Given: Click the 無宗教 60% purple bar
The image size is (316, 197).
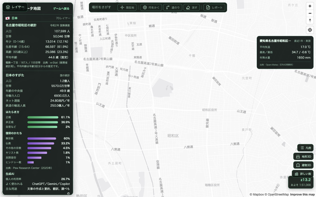Looking at the screenshot, I should (42, 138).
